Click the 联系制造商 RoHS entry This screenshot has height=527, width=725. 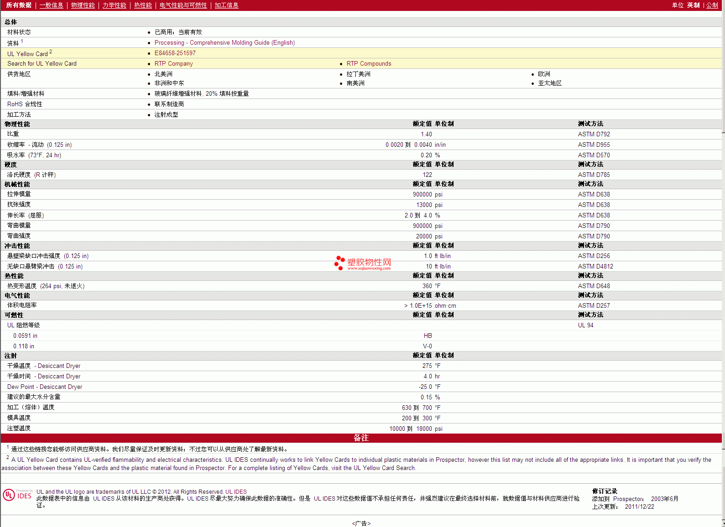169,104
